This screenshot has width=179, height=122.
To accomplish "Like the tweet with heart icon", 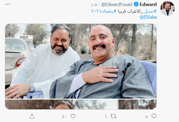I will click(73, 116).
